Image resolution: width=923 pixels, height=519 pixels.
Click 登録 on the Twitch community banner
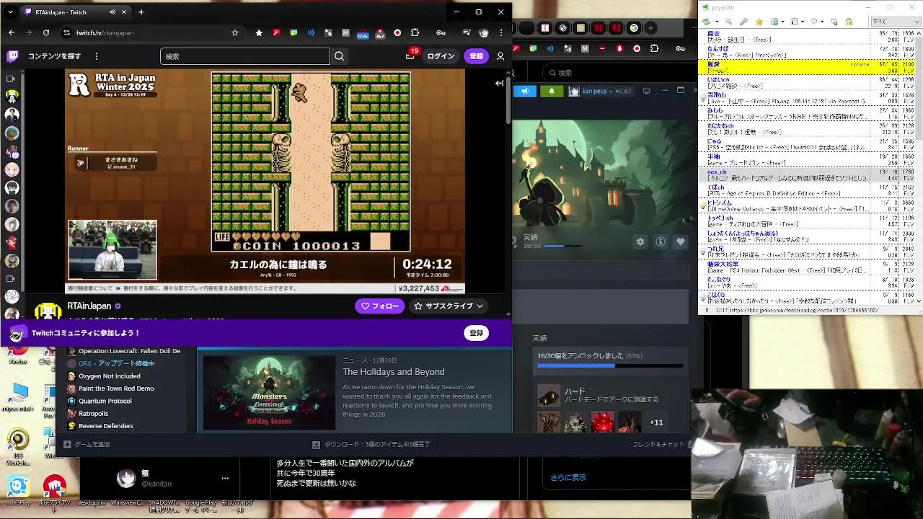coord(477,333)
